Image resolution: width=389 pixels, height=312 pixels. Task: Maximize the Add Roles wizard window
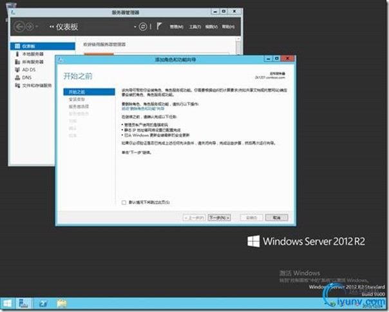(x=277, y=59)
